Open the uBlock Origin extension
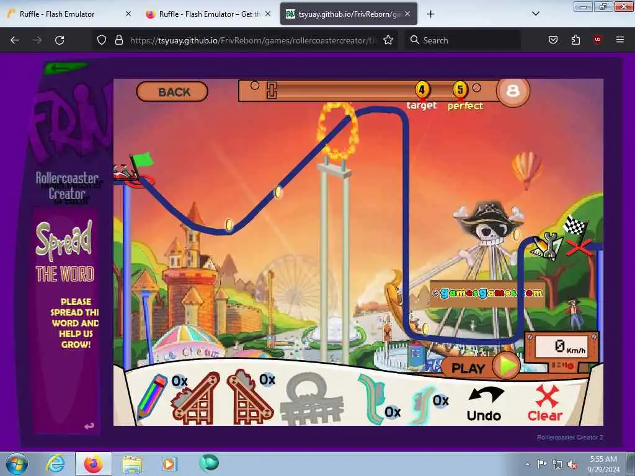Image resolution: width=635 pixels, height=476 pixels. point(597,40)
